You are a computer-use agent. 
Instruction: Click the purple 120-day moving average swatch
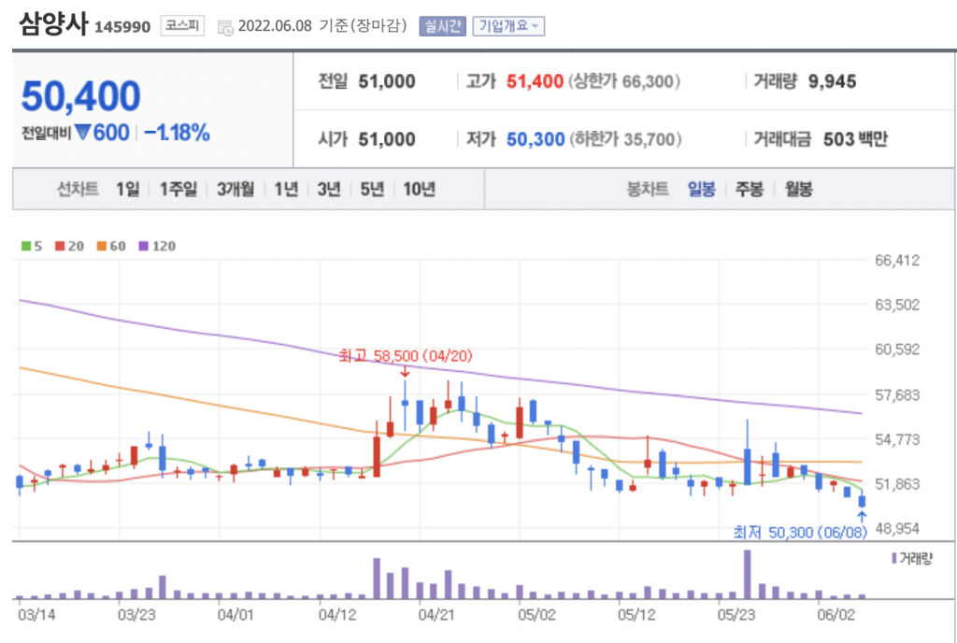[x=144, y=246]
